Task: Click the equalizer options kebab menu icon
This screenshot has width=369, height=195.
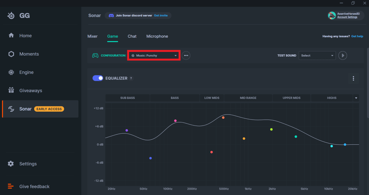Action: pyautogui.click(x=353, y=78)
